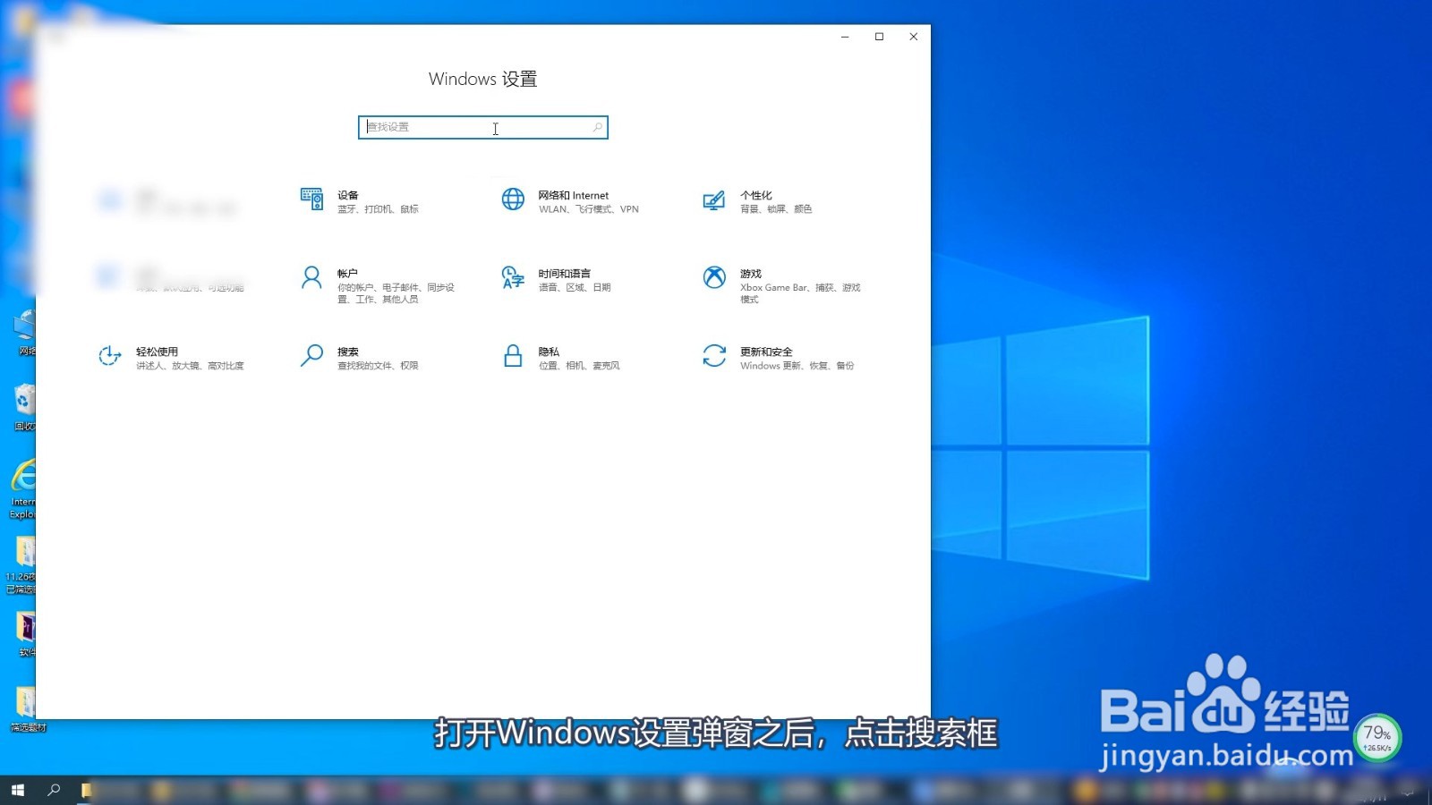Select the 游戏 title text
This screenshot has height=805, width=1432.
click(751, 274)
